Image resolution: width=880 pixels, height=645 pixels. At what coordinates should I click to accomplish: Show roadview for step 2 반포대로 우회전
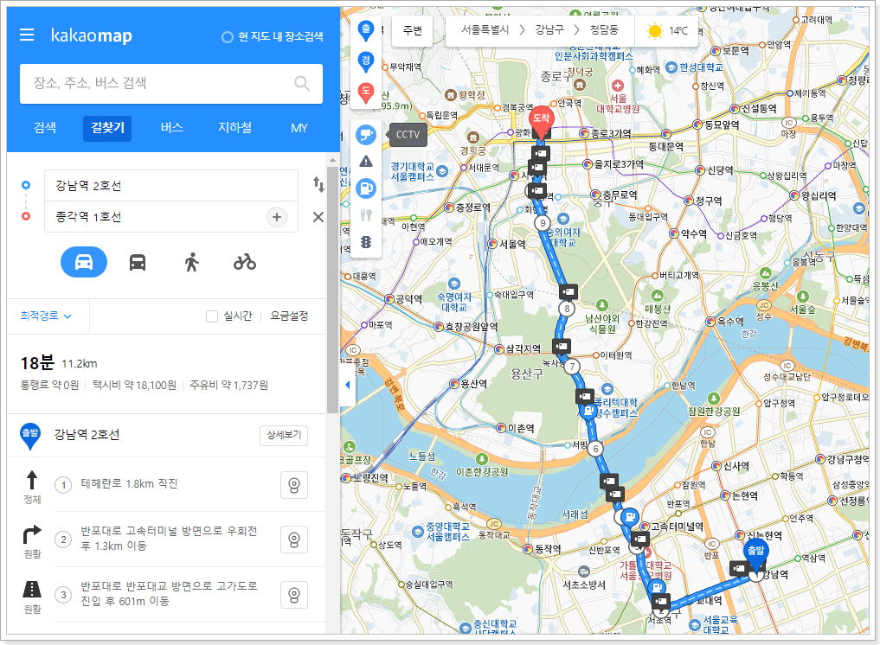tap(294, 540)
